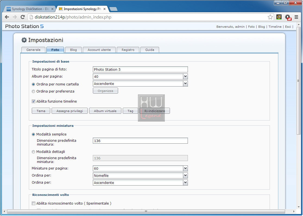The image size is (303, 216).
Task: Bookmark page with the star icon
Action: (x=270, y=17)
